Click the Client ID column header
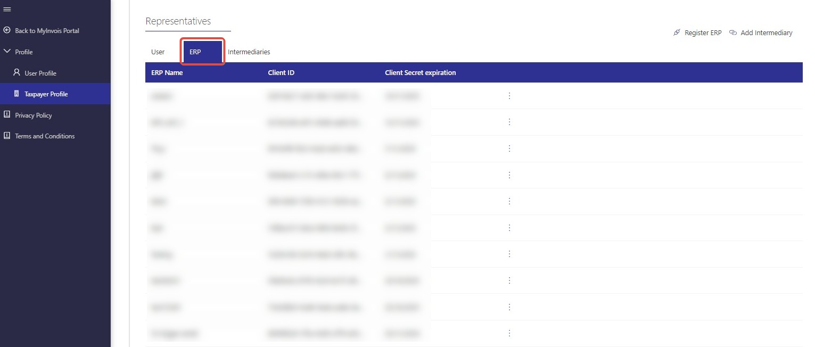The image size is (815, 347). point(281,72)
